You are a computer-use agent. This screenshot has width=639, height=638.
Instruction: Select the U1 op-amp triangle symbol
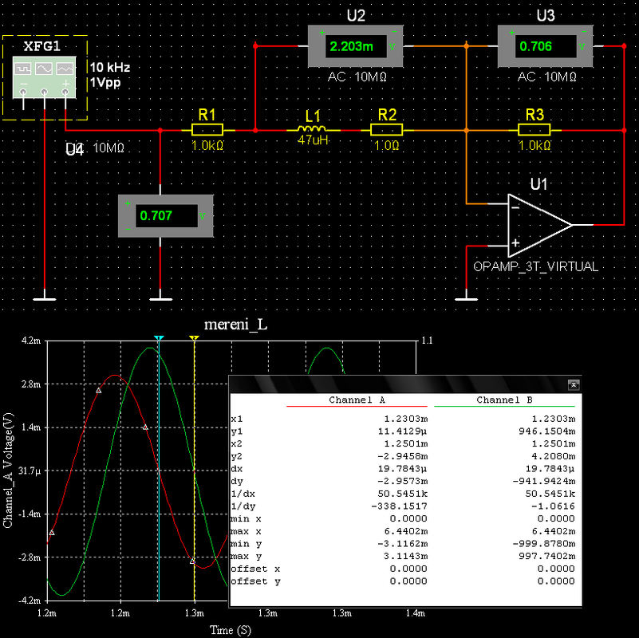[540, 225]
